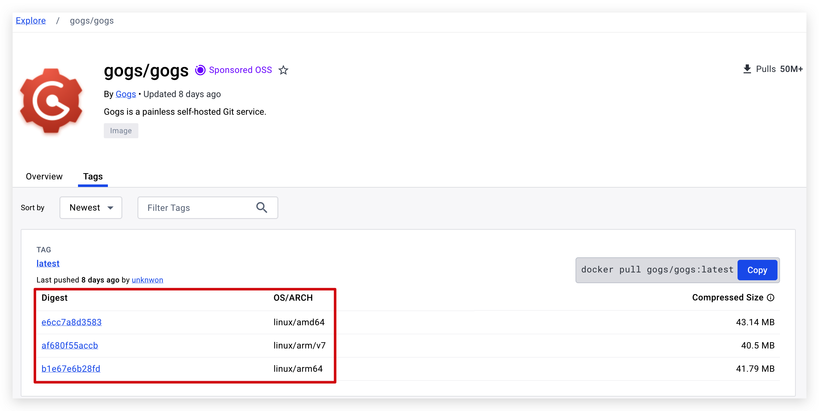
Task: Open the Gogs publisher link
Action: coord(126,94)
